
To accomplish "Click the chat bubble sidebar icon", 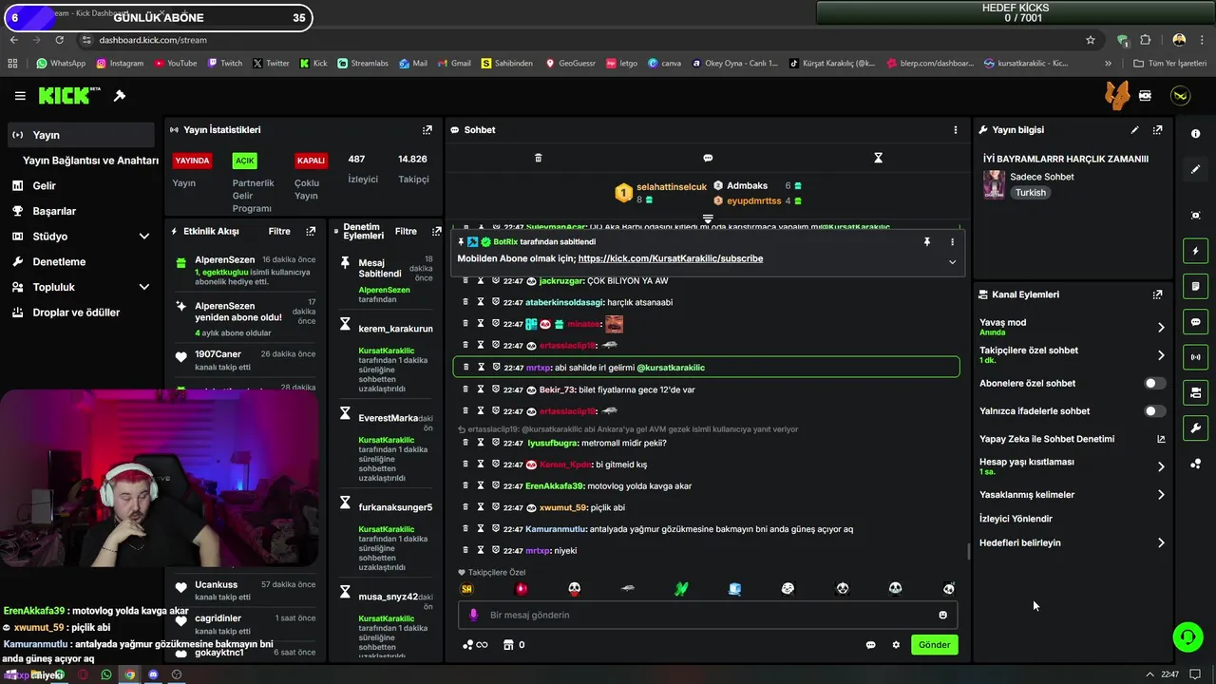I will click(1195, 322).
